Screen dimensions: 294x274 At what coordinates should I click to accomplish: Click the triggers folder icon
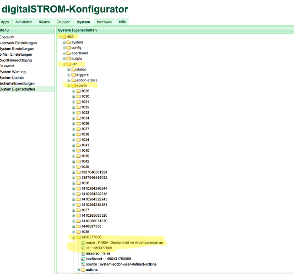(x=73, y=75)
